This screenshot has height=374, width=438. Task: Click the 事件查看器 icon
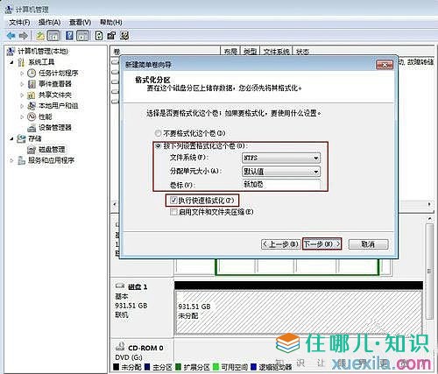[32, 84]
